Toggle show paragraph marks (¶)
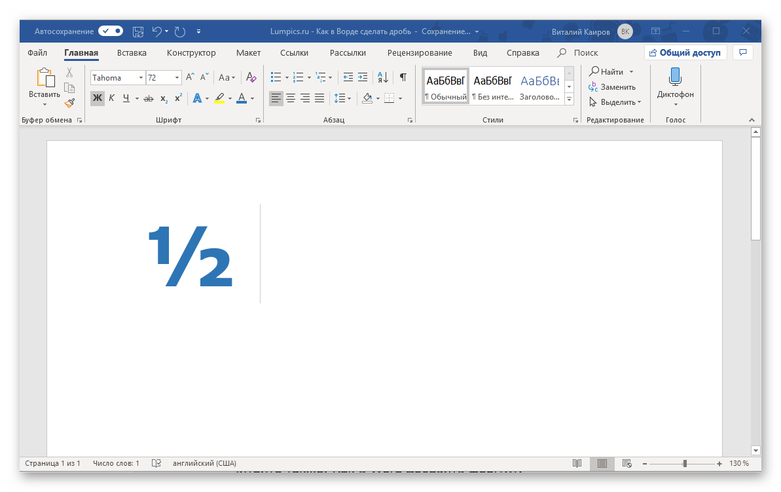Viewport: 781px width, 492px height. click(403, 77)
